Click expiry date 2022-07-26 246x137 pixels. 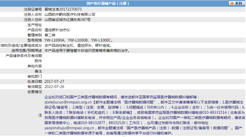click(54, 87)
